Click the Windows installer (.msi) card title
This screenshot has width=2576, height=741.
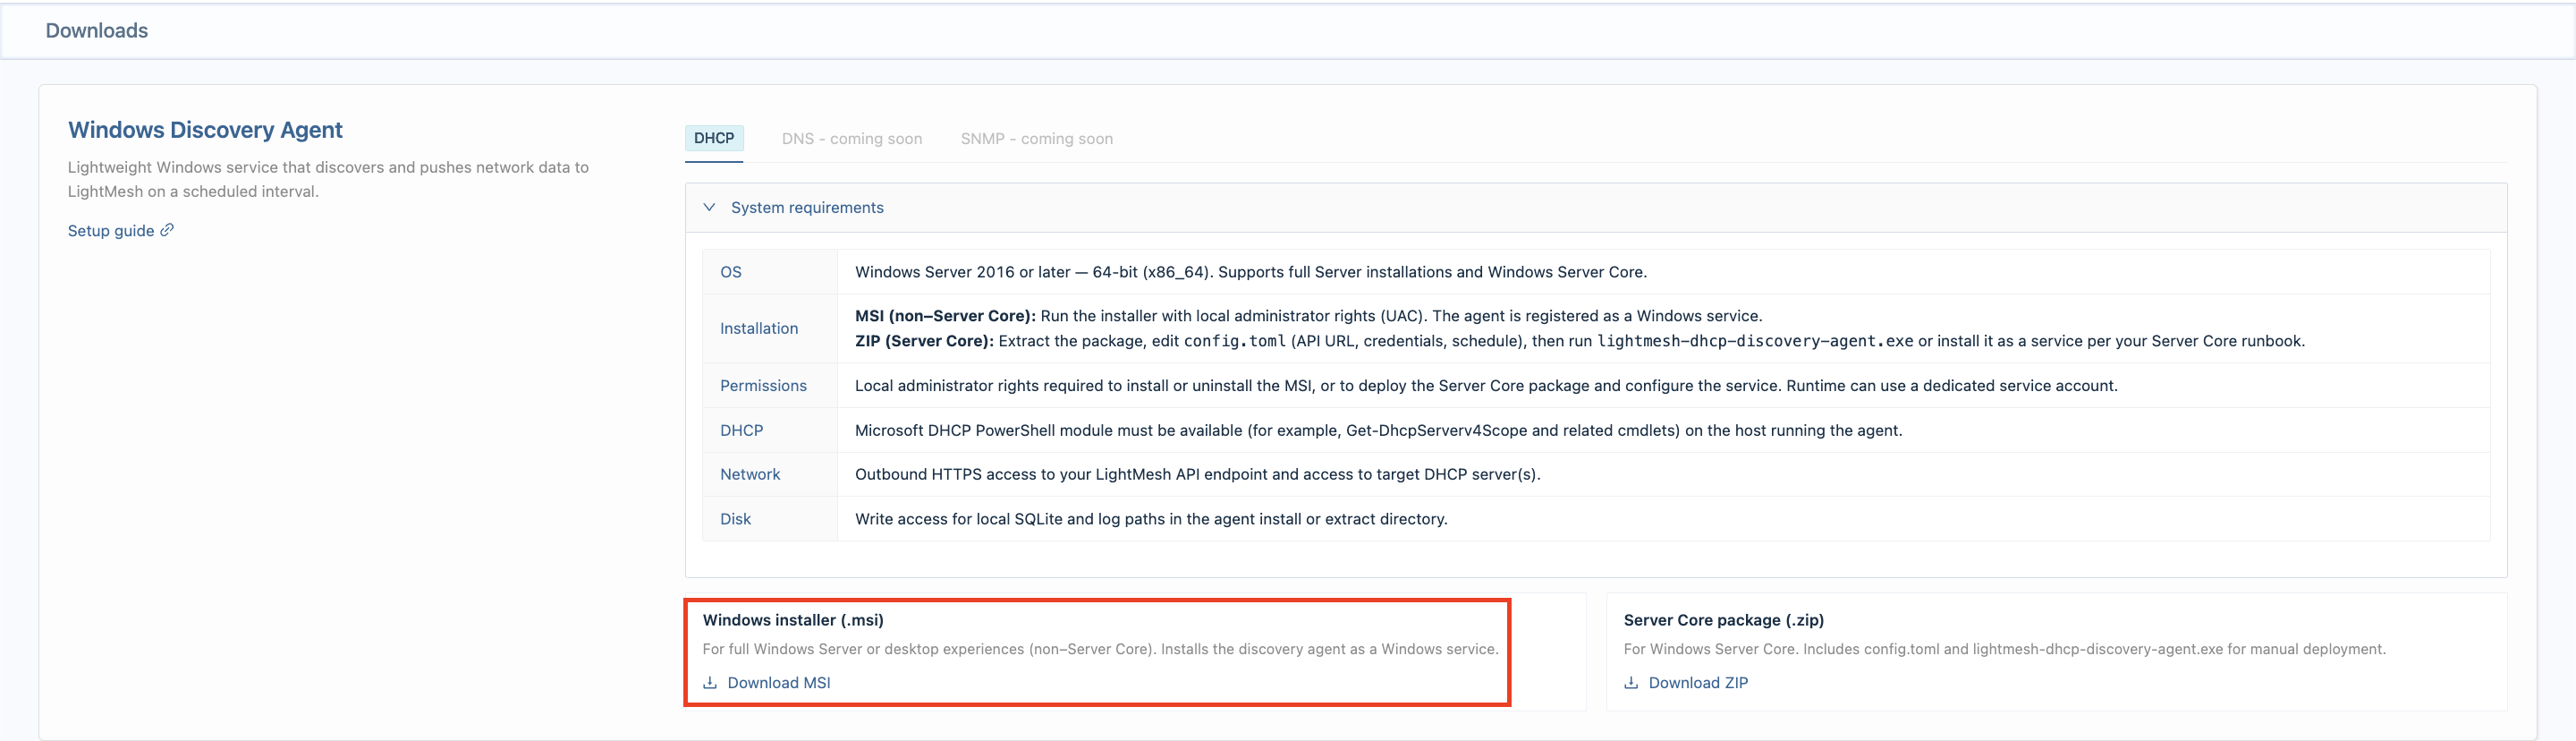793,620
